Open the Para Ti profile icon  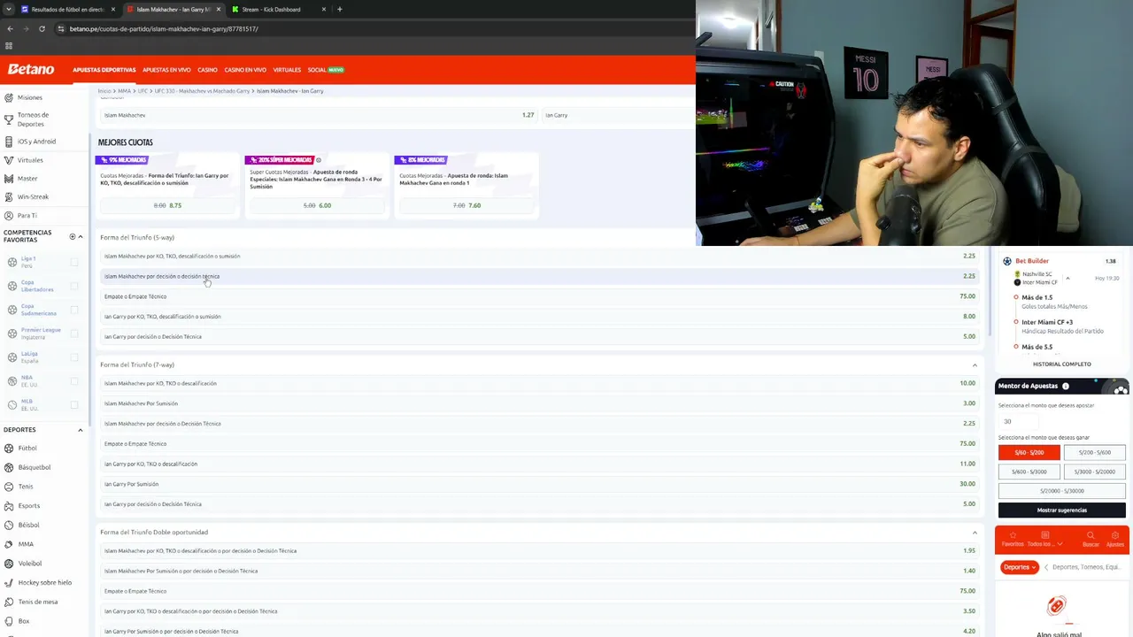point(8,215)
